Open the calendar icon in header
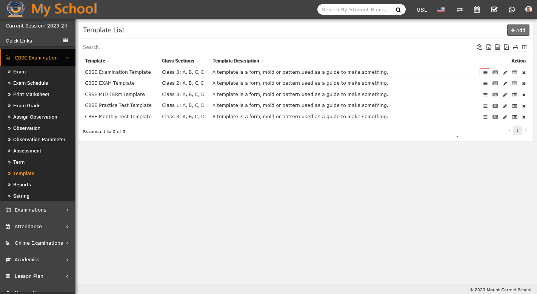This screenshot has height=294, width=537. tap(477, 9)
